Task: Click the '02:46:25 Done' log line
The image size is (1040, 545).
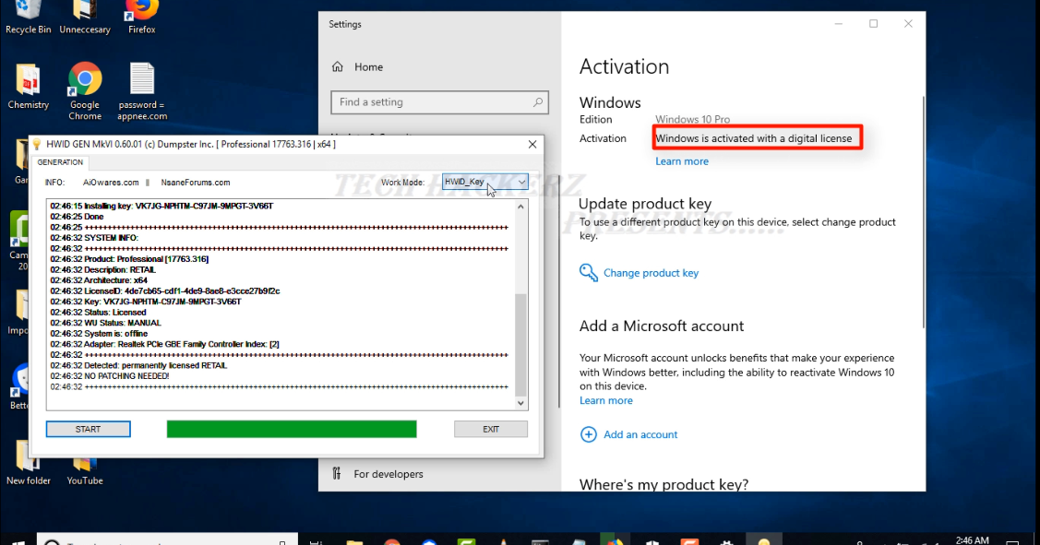Action: 77,217
